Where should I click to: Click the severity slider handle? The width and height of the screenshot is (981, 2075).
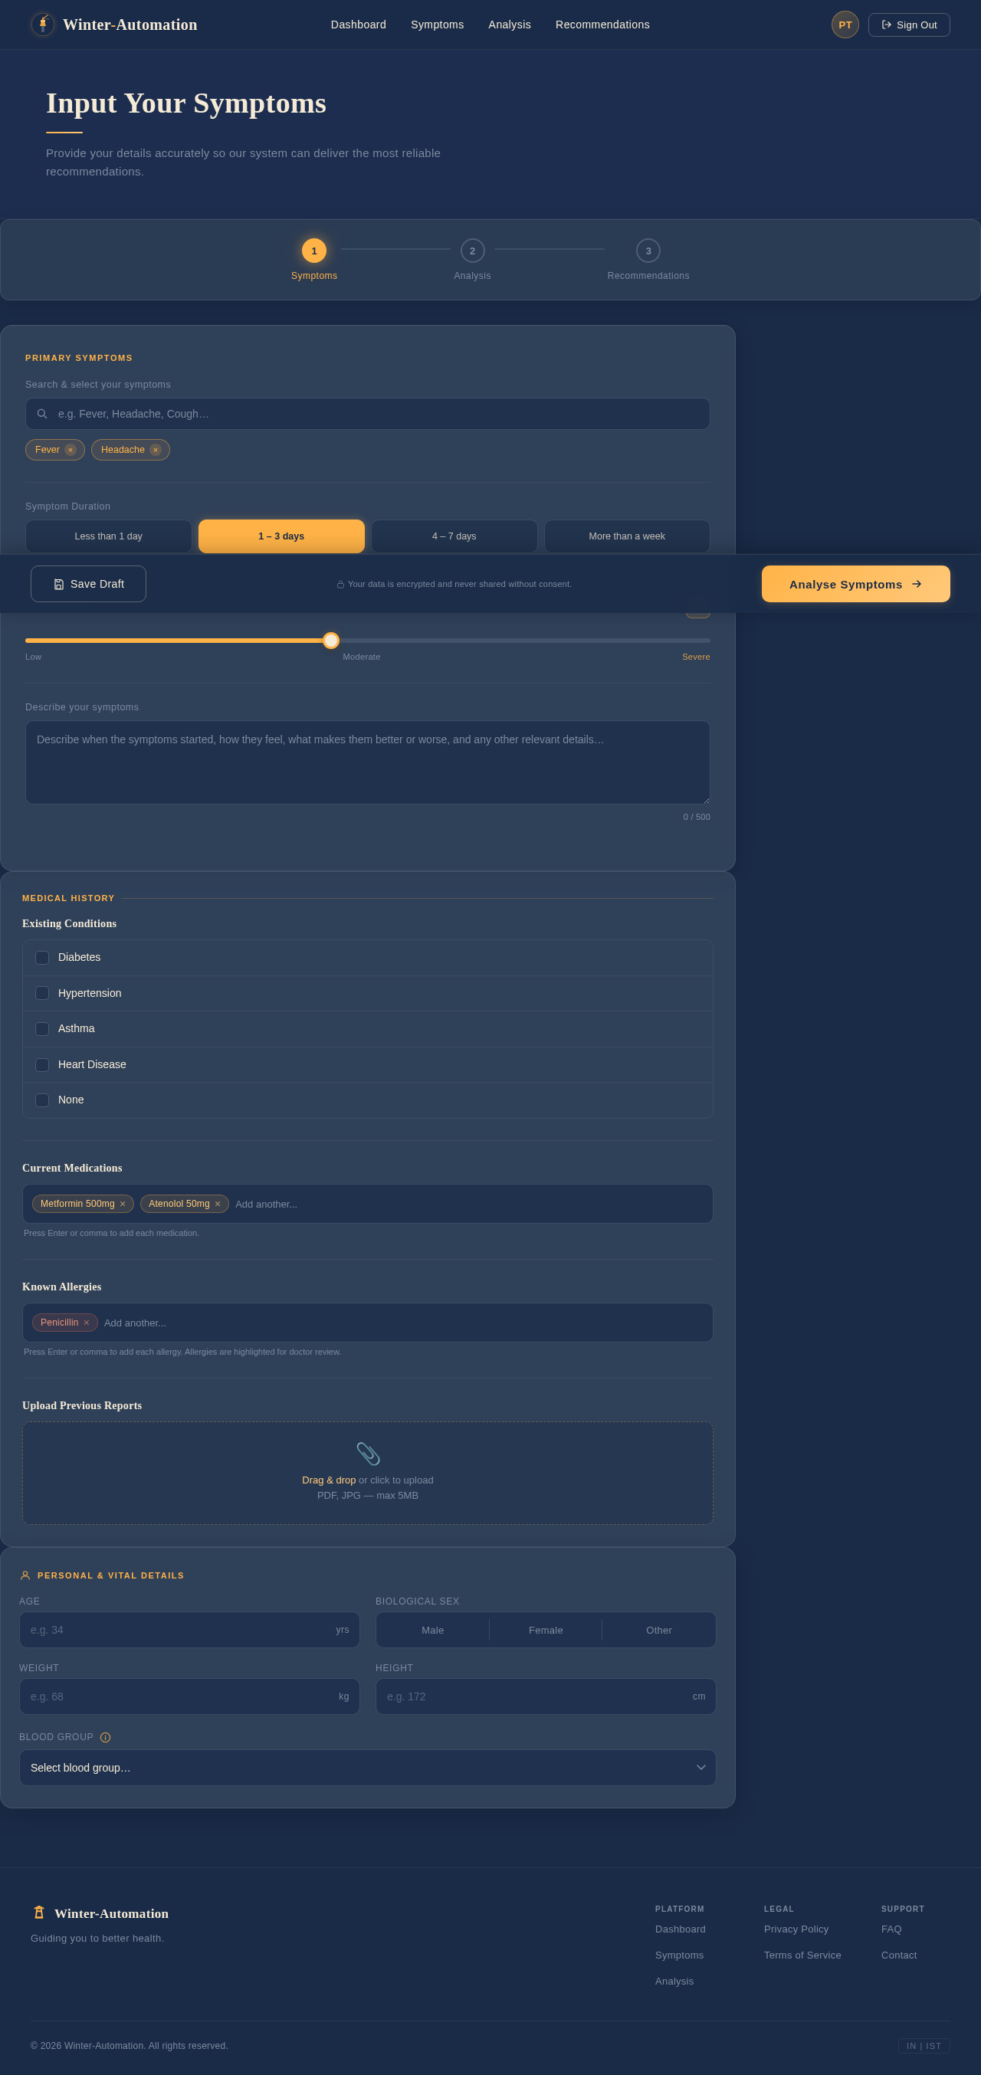331,641
